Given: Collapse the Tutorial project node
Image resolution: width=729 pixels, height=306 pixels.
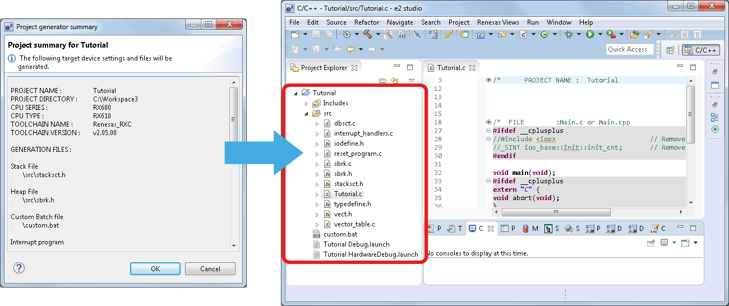Looking at the screenshot, I should 296,93.
